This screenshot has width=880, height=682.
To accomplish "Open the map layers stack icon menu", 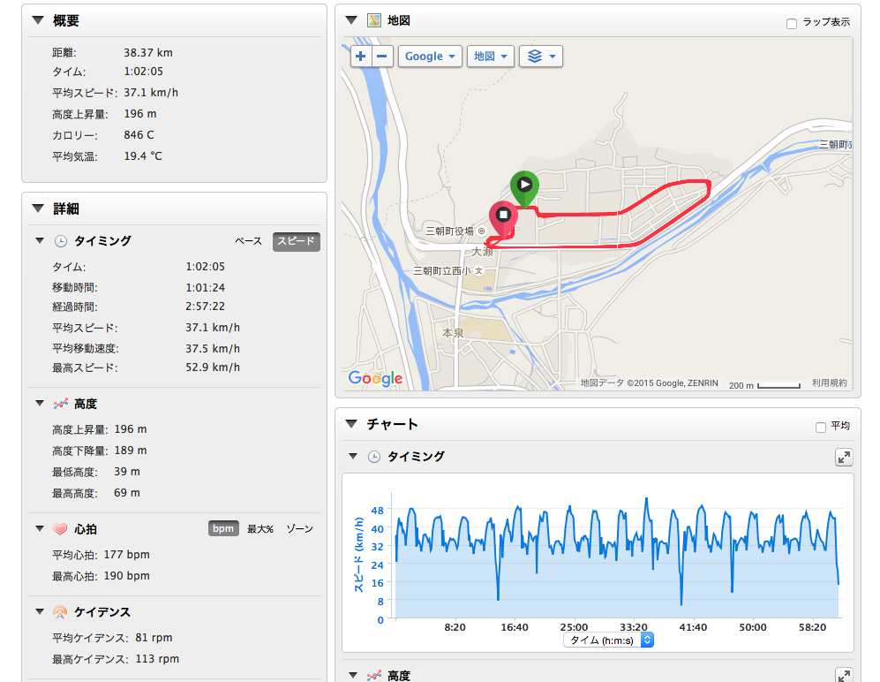I will [x=541, y=57].
